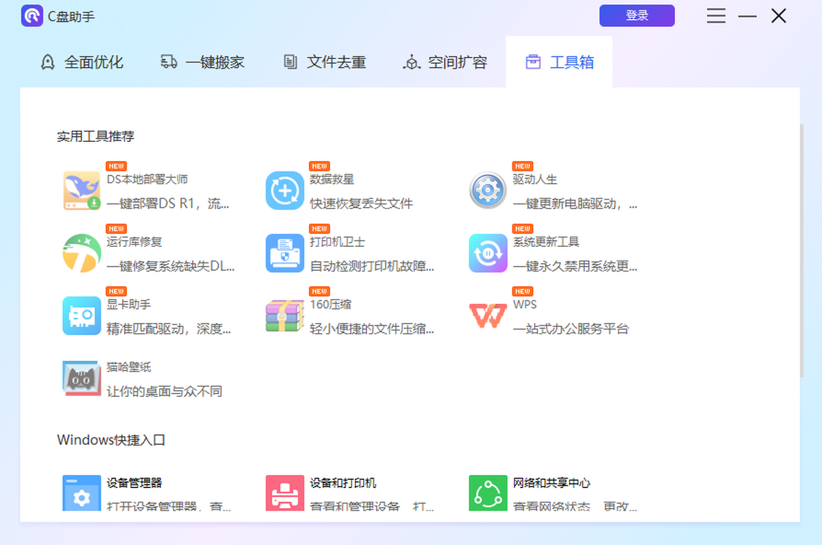The height and width of the screenshot is (545, 822).
Task: Open 打印机卫士 printer guard icon
Action: click(284, 253)
